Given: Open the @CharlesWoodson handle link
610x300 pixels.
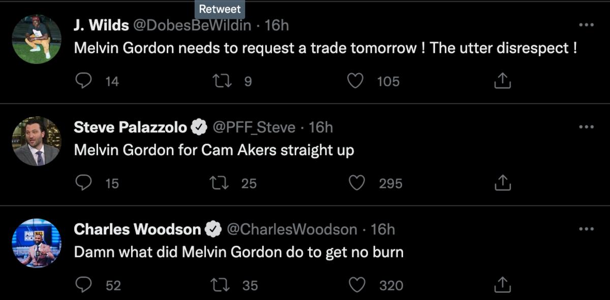Looking at the screenshot, I should click(291, 229).
